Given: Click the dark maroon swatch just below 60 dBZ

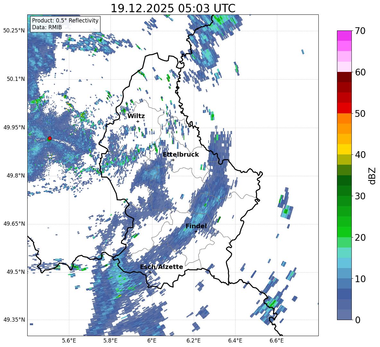Looking at the screenshot, I should pos(344,77).
